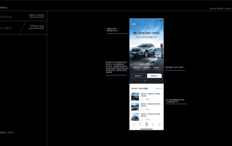
Task: Click the annotation beside the article list
Action: 175,101
